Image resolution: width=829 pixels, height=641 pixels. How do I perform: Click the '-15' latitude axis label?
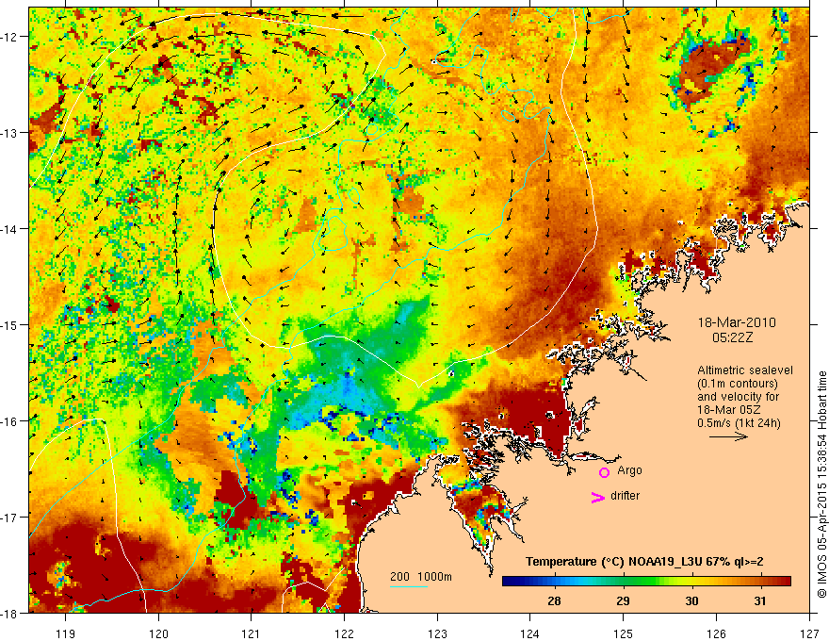10,324
